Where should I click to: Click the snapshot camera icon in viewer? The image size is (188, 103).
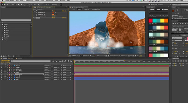click(x=91, y=56)
